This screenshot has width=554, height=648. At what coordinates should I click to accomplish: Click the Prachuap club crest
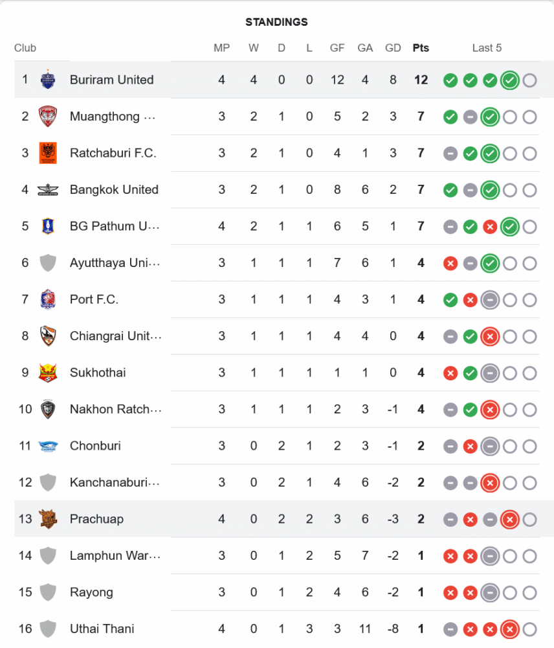click(48, 519)
